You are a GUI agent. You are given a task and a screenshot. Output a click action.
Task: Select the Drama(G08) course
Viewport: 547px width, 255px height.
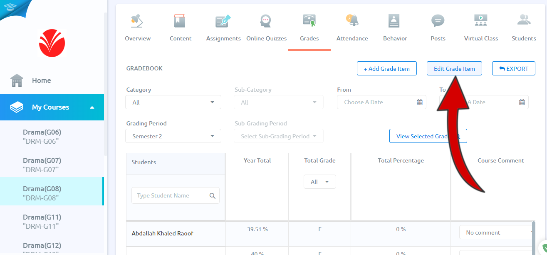pyautogui.click(x=52, y=191)
